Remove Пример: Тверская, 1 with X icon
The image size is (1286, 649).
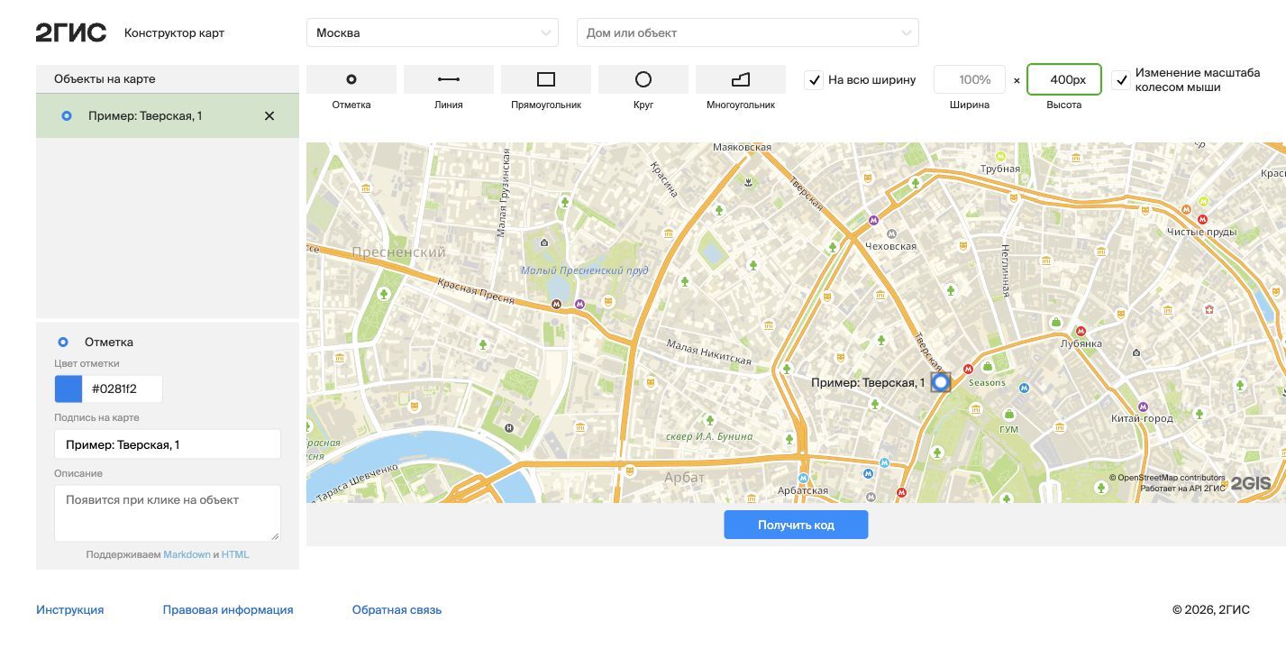point(269,116)
